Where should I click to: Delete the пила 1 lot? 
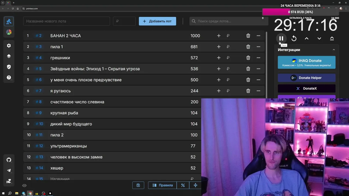tap(248, 47)
